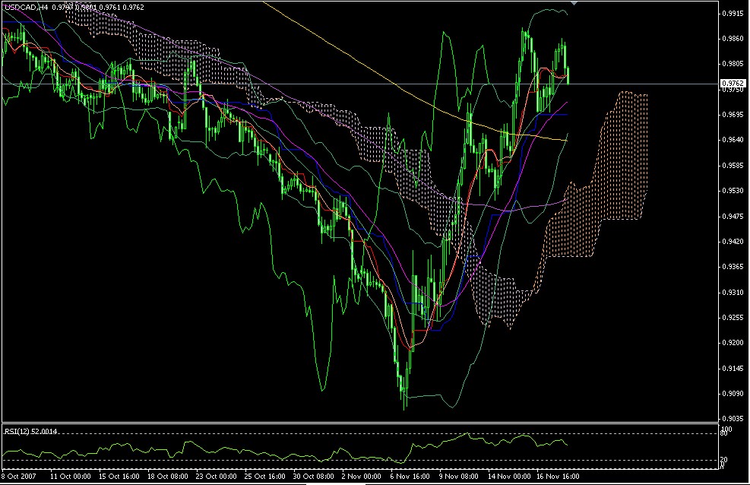Click the 16 Nov 16:00 time label
The image size is (750, 485).
pos(559,477)
